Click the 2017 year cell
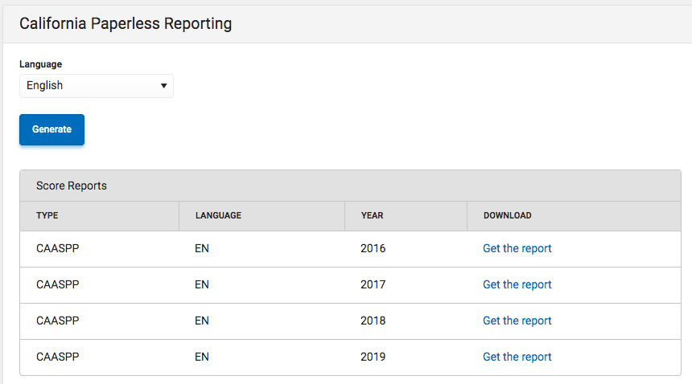The image size is (692, 384). pos(373,284)
